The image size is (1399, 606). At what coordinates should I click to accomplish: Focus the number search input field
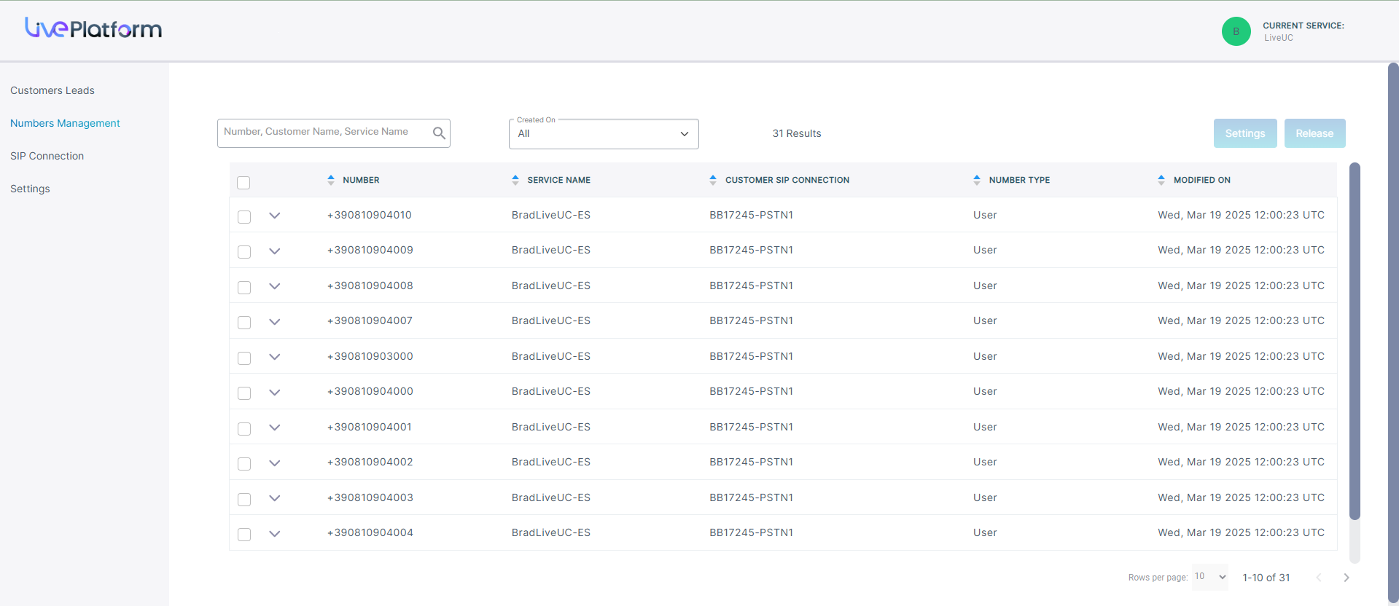click(324, 133)
